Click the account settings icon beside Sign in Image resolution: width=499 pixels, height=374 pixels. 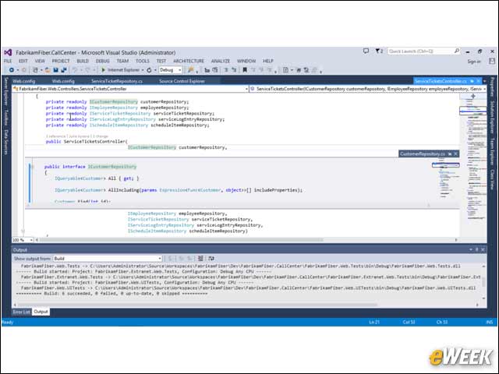[x=492, y=61]
